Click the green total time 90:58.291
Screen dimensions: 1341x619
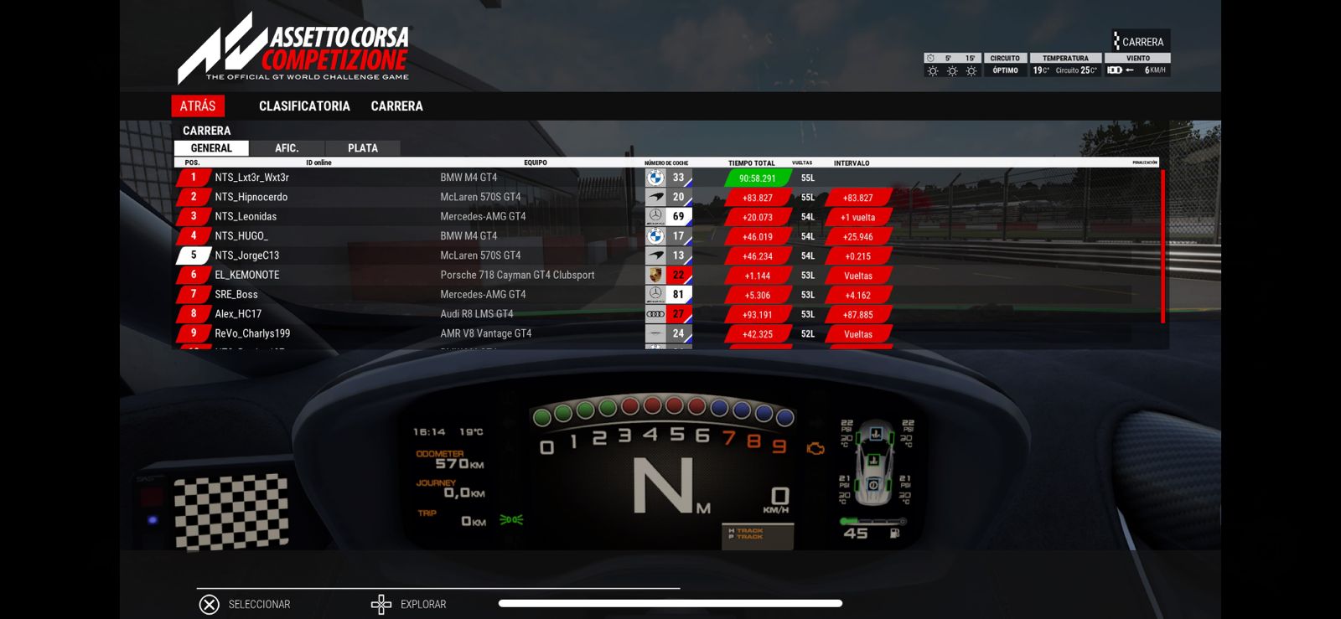(x=758, y=178)
